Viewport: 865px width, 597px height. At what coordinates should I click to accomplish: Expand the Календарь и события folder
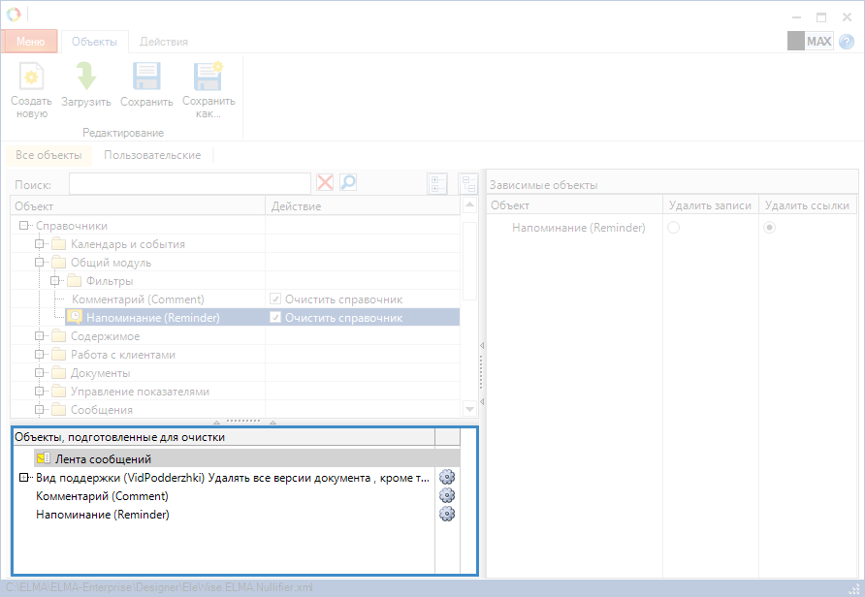point(41,244)
